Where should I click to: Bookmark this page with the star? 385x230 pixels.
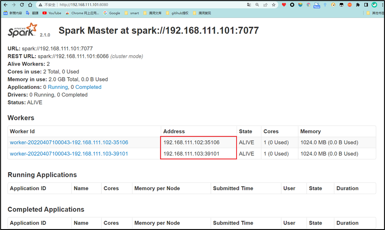tap(273, 5)
